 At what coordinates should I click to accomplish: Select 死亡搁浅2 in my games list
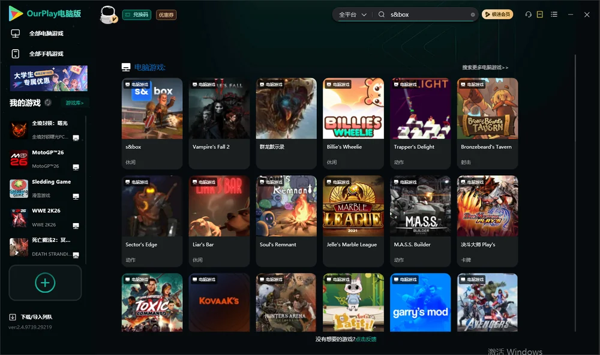coord(45,247)
